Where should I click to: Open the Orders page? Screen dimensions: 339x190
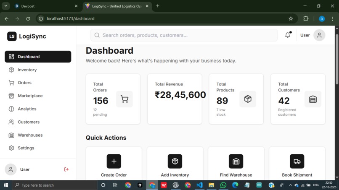point(38,83)
